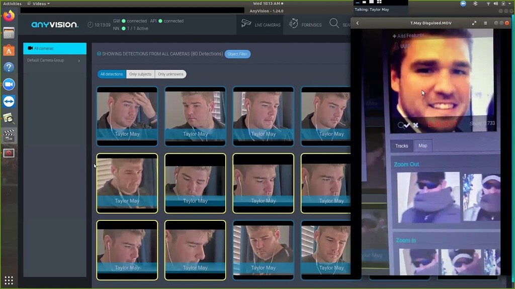Screen dimensions: 515x289
Task: Open Ubuntu Software from the dock
Action: click(x=9, y=50)
